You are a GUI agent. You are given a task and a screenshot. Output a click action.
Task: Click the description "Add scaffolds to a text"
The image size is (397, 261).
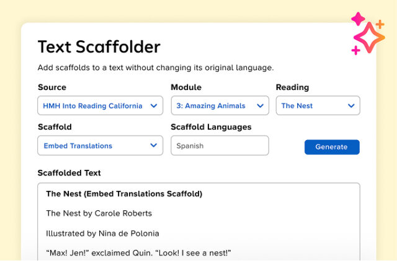click(x=156, y=68)
